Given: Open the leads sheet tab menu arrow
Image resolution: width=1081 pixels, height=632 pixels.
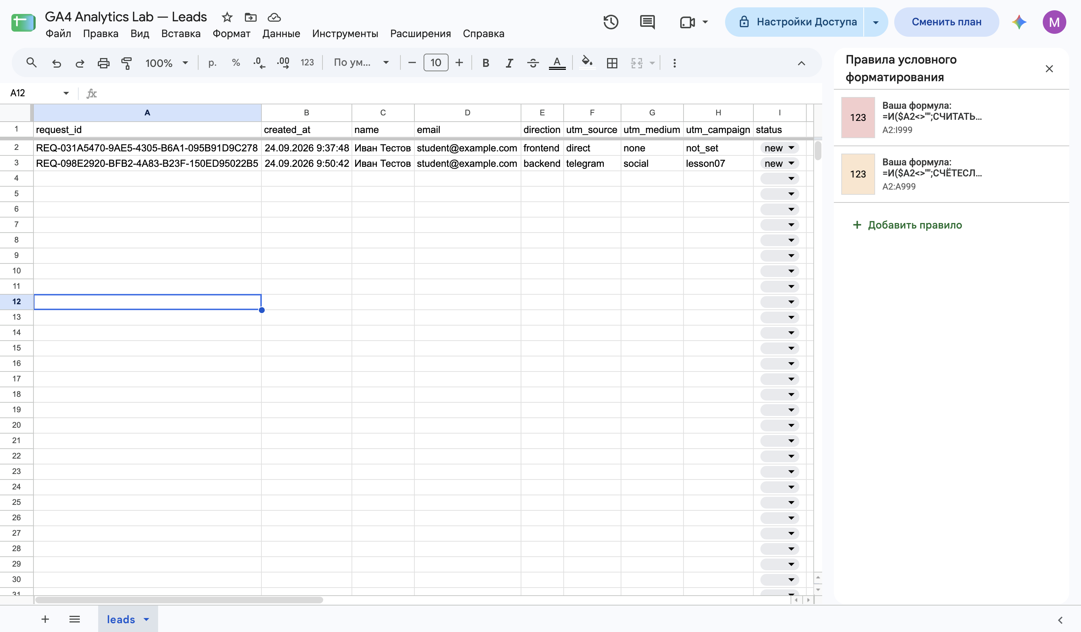Looking at the screenshot, I should (x=146, y=619).
